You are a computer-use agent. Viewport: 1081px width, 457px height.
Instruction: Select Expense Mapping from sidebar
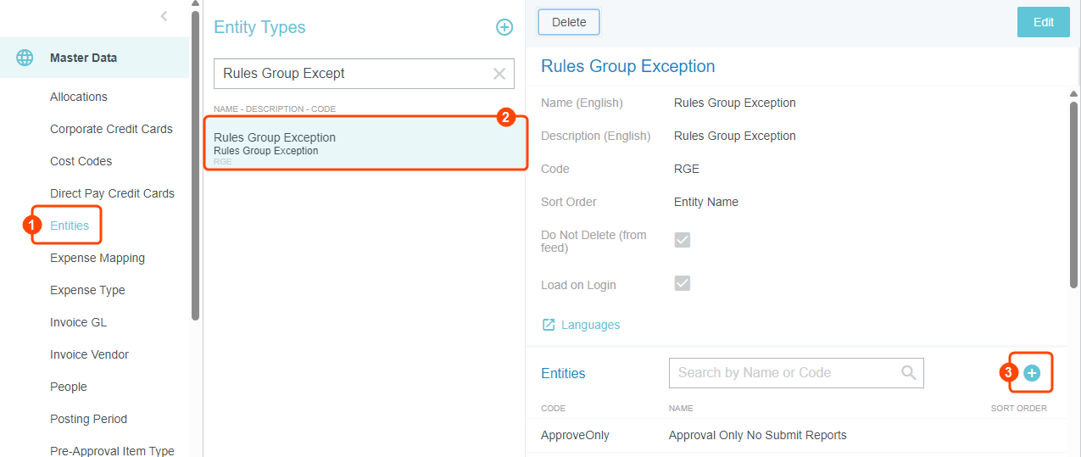click(98, 258)
